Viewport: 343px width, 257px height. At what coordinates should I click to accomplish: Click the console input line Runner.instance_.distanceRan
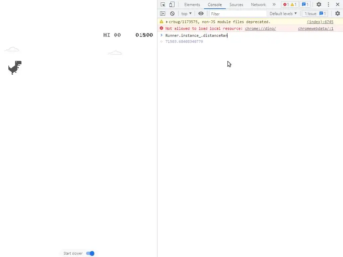(196, 35)
